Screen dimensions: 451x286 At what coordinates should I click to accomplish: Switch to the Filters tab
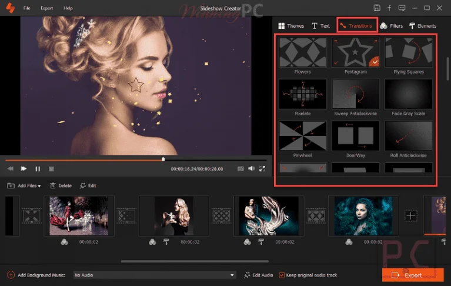(391, 26)
